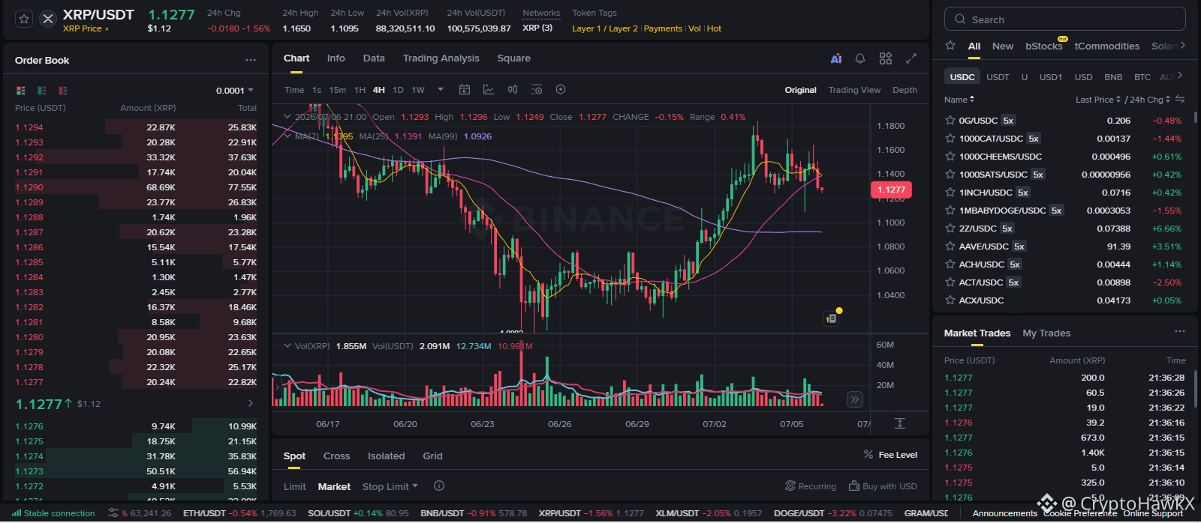Open price alert bell icon
The width and height of the screenshot is (1201, 523).
860,58
